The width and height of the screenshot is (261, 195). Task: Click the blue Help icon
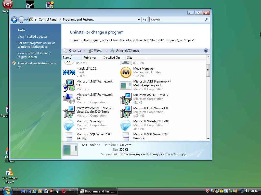tap(206, 51)
